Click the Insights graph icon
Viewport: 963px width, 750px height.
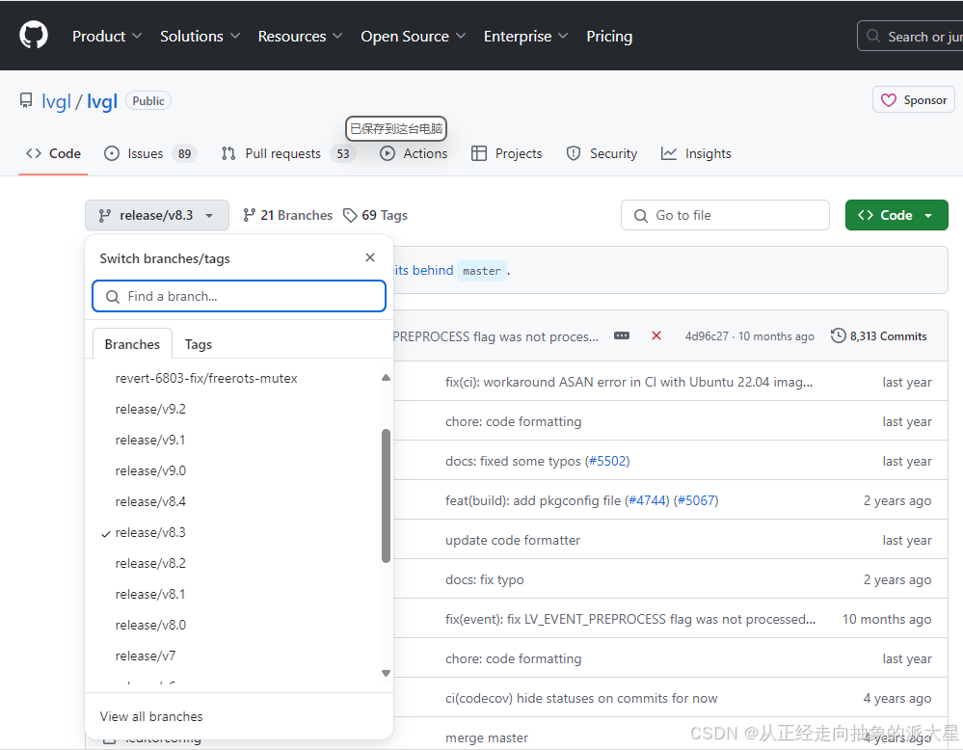[x=669, y=153]
